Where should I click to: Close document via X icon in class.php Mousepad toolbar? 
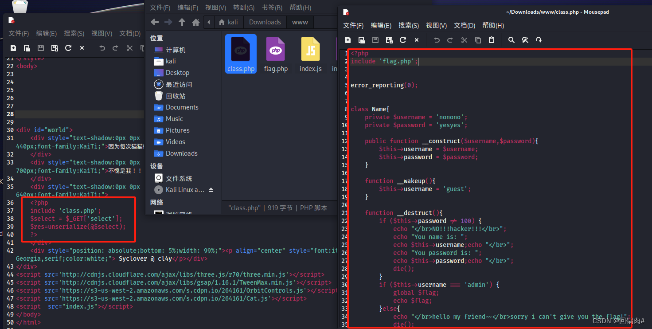coord(417,40)
